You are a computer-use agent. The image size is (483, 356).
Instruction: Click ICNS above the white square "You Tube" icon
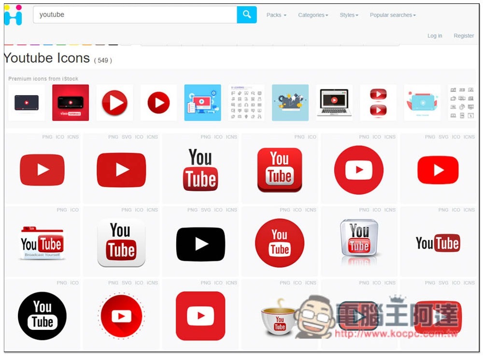(152, 210)
